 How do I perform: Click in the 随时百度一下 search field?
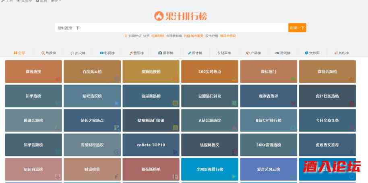(171, 28)
